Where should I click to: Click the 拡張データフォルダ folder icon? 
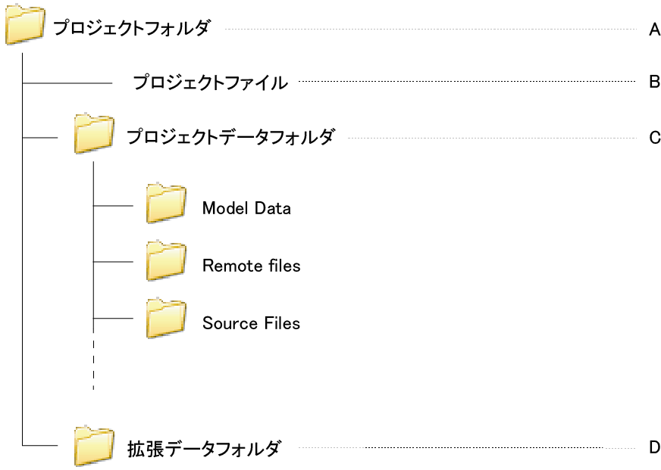(94, 446)
